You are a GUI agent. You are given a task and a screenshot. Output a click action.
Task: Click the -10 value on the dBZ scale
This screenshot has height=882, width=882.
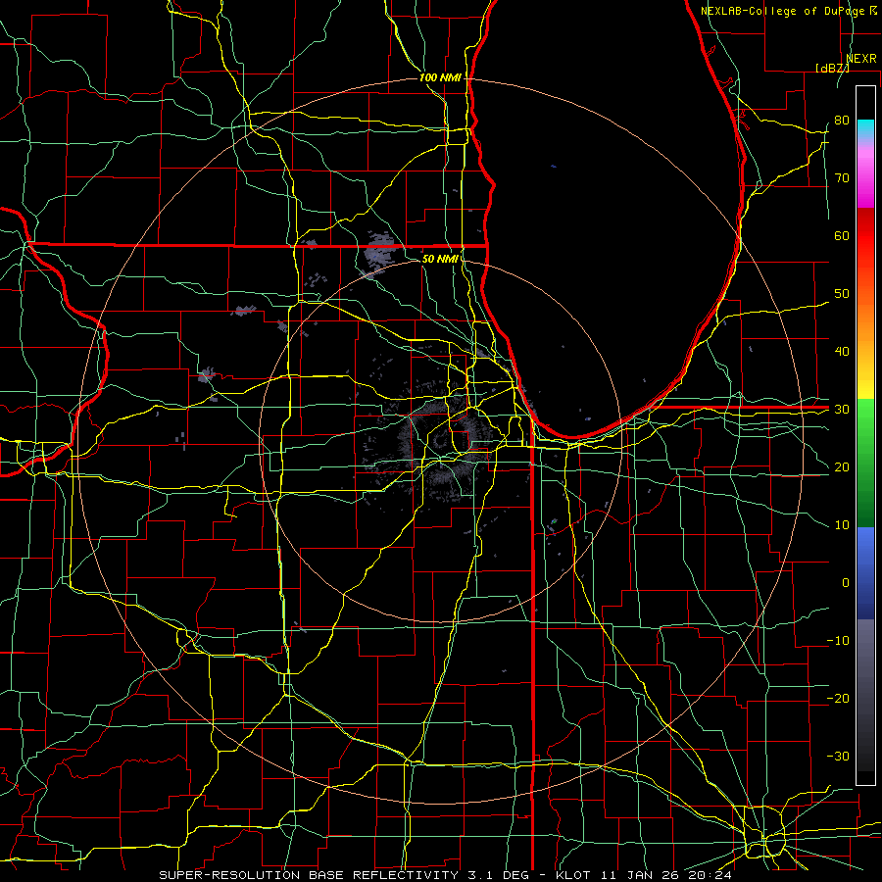coord(838,640)
